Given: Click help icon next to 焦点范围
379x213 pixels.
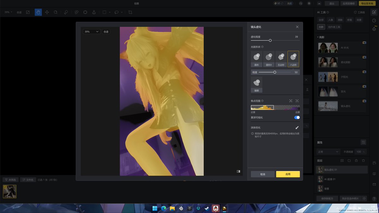Looking at the screenshot, I should [263, 101].
